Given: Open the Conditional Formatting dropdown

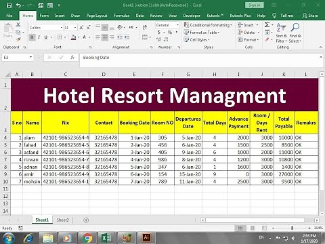Looking at the screenshot, I should 208,25.
